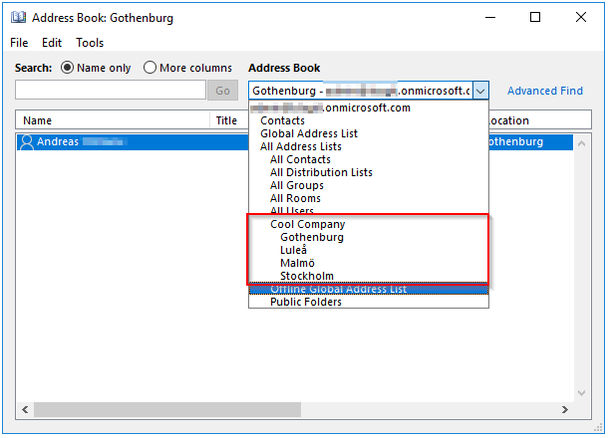
Task: Open the File menu
Action: pyautogui.click(x=19, y=43)
